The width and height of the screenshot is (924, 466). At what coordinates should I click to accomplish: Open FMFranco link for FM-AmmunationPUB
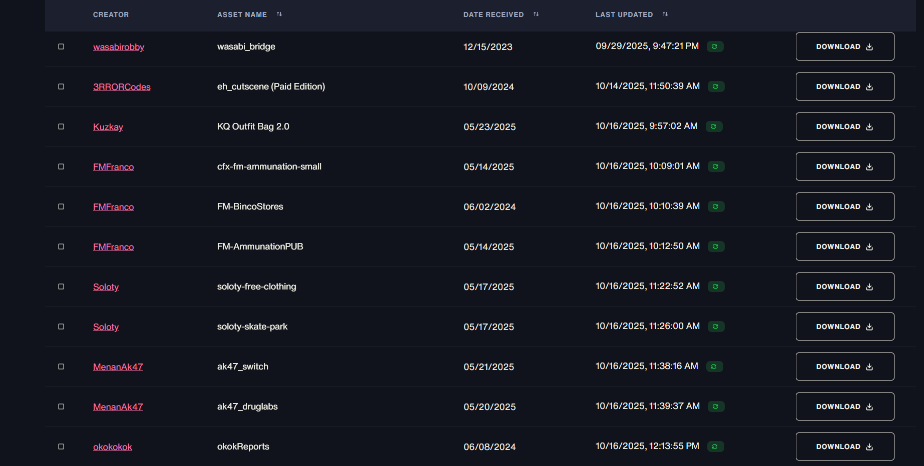[x=114, y=247]
